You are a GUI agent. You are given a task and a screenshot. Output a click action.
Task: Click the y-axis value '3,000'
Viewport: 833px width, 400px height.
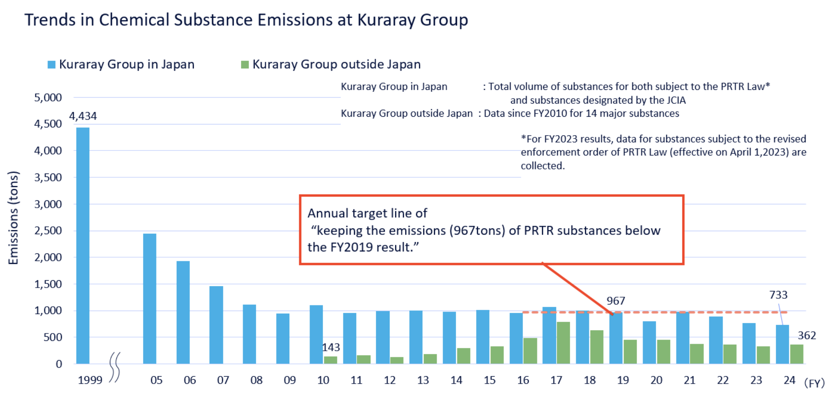[48, 204]
